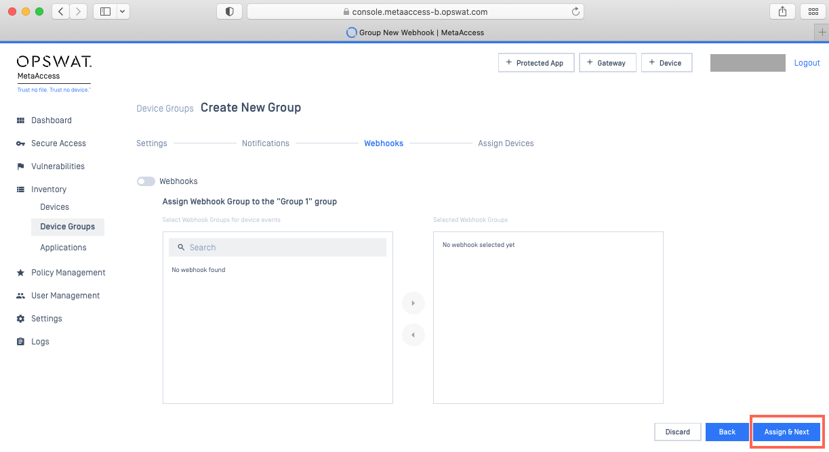The image size is (829, 452).
Task: Show Safari tab overview
Action: coord(813,12)
